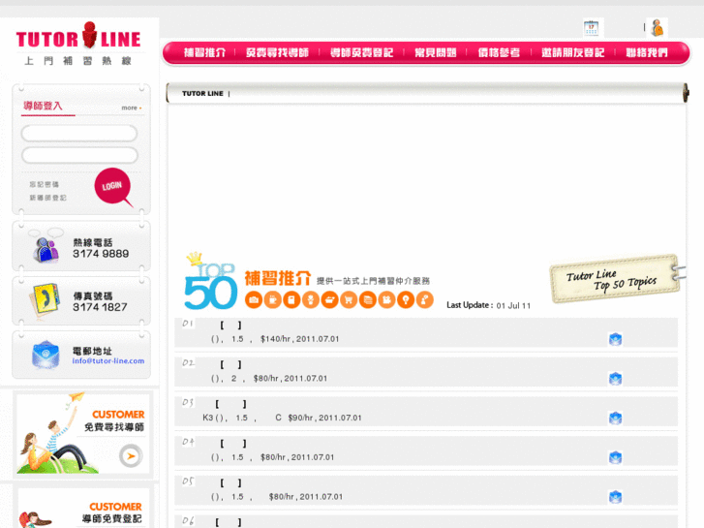Click the orange shopping cart circle icon
Viewport: 704px width, 528px height.
point(349,299)
